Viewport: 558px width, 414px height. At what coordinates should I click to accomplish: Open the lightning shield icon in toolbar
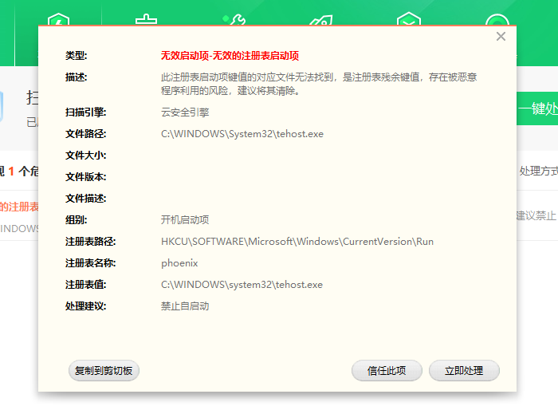click(58, 19)
